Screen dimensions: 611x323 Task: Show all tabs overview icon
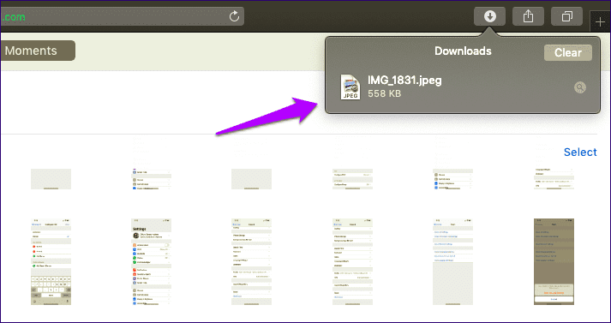point(567,16)
